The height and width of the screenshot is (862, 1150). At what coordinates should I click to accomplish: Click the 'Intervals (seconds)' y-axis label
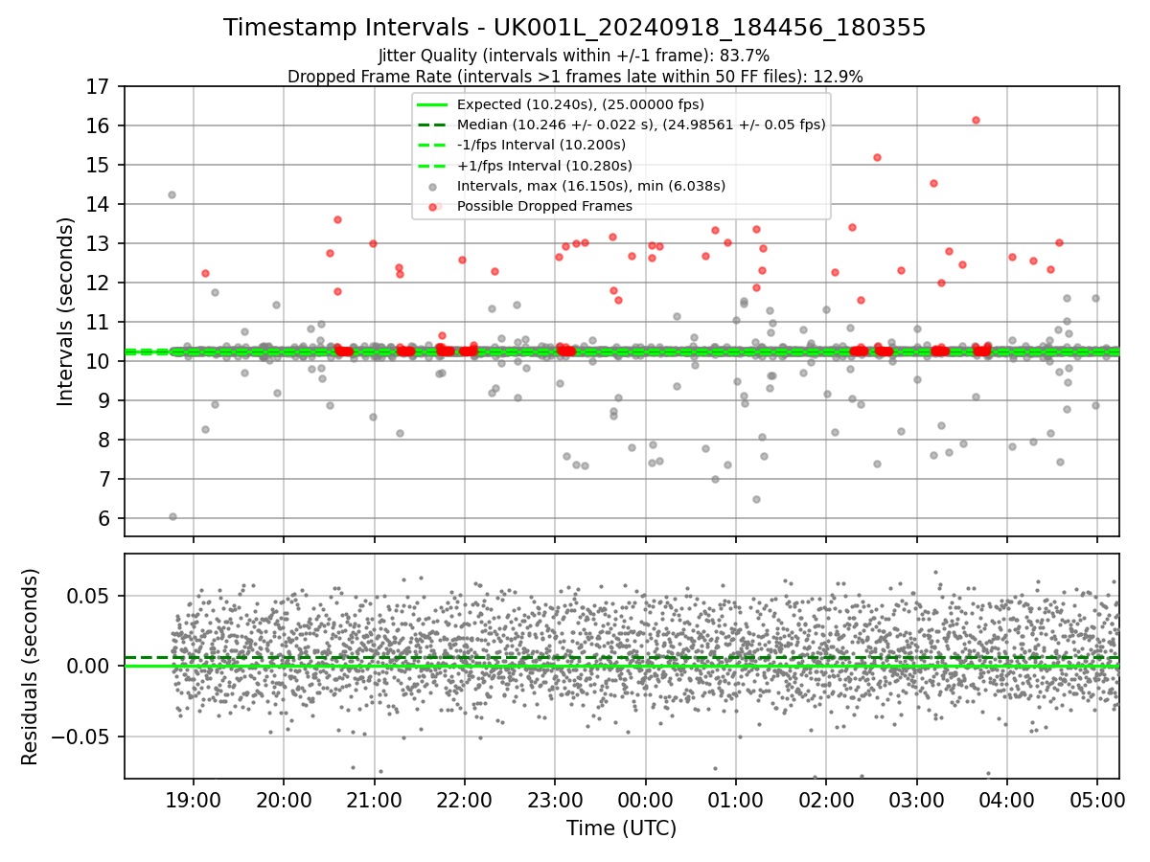point(66,311)
